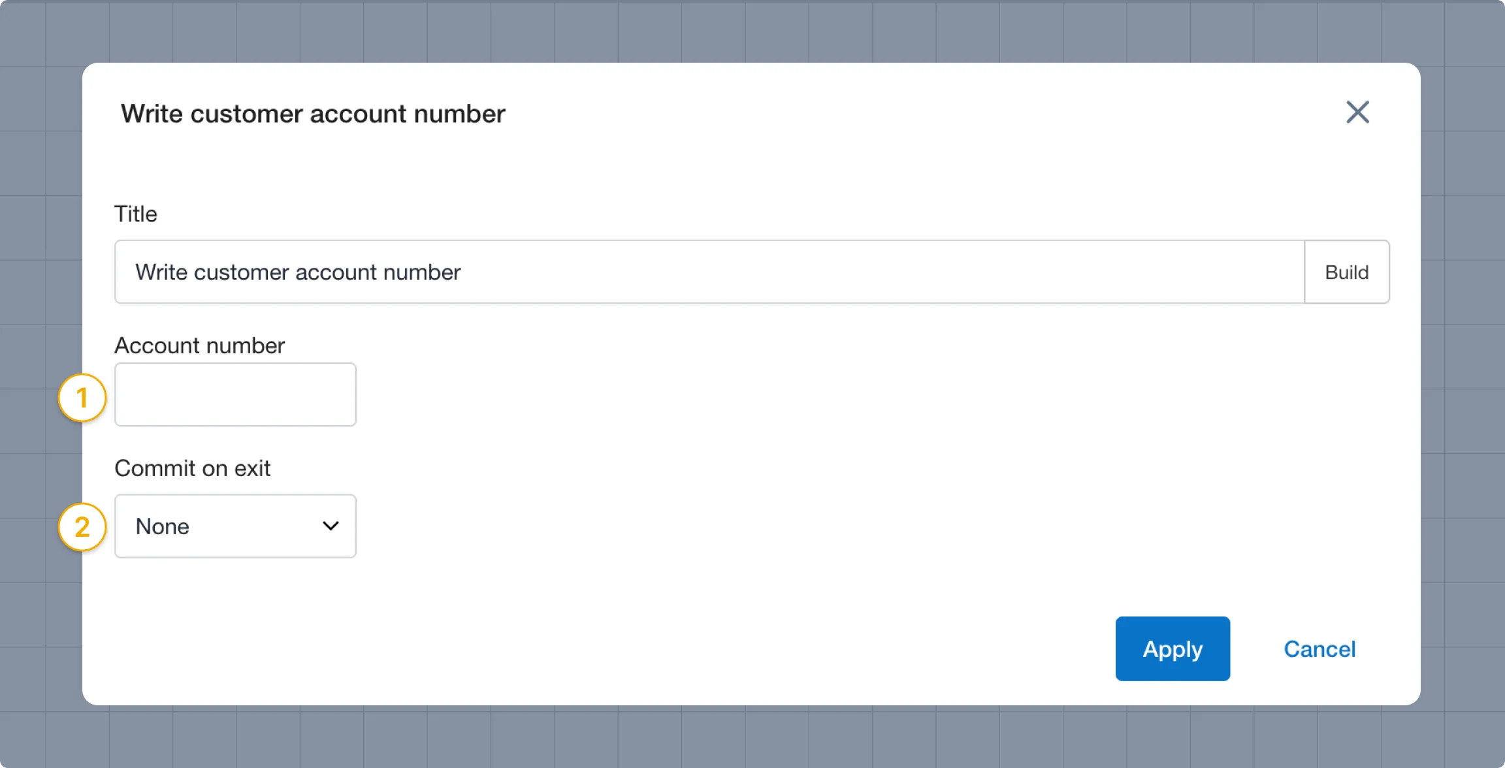Click the chevron arrow in None dropdown
Viewport: 1505px width, 768px height.
pyautogui.click(x=331, y=526)
